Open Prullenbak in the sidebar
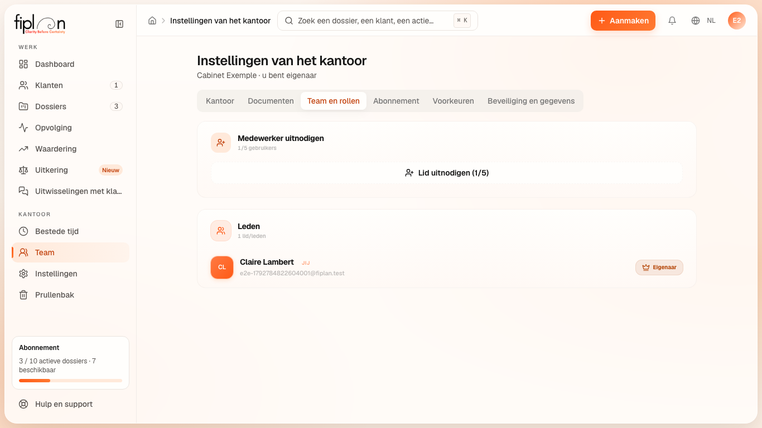 pyautogui.click(x=70, y=295)
